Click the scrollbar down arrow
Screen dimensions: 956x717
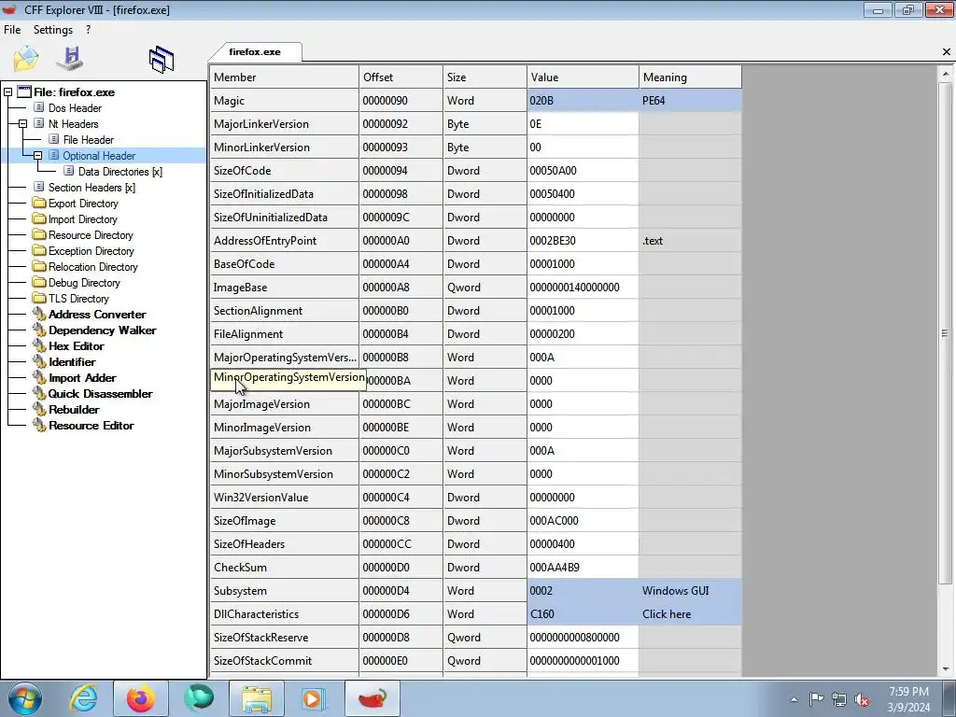pos(945,669)
